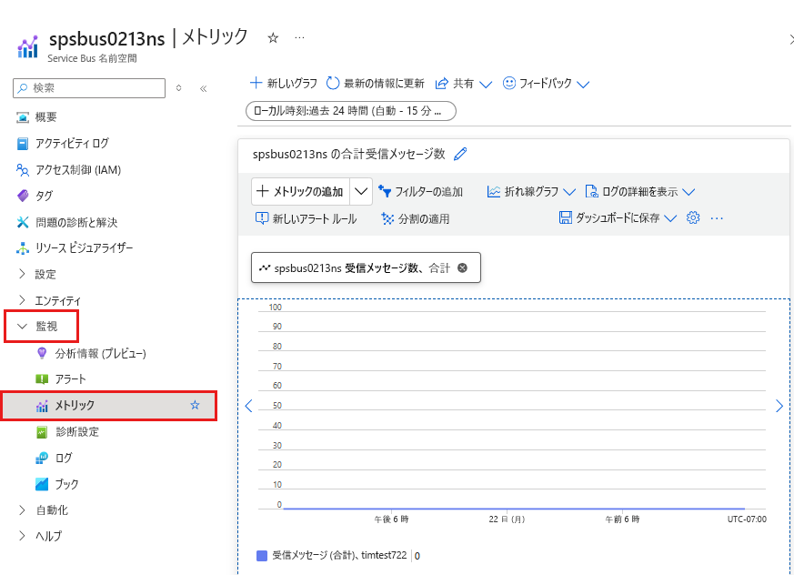Select メトリック in the sidebar
Viewport: 794px width, 575px height.
[109, 405]
